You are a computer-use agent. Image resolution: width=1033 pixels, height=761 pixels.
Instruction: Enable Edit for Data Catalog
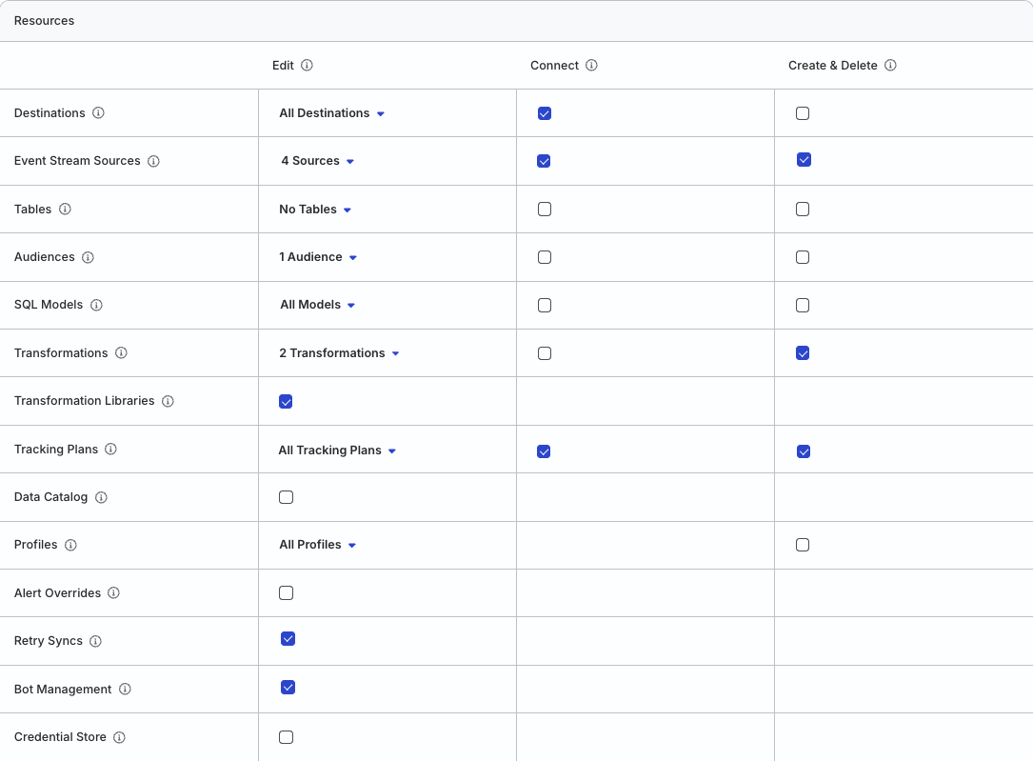pyautogui.click(x=286, y=497)
